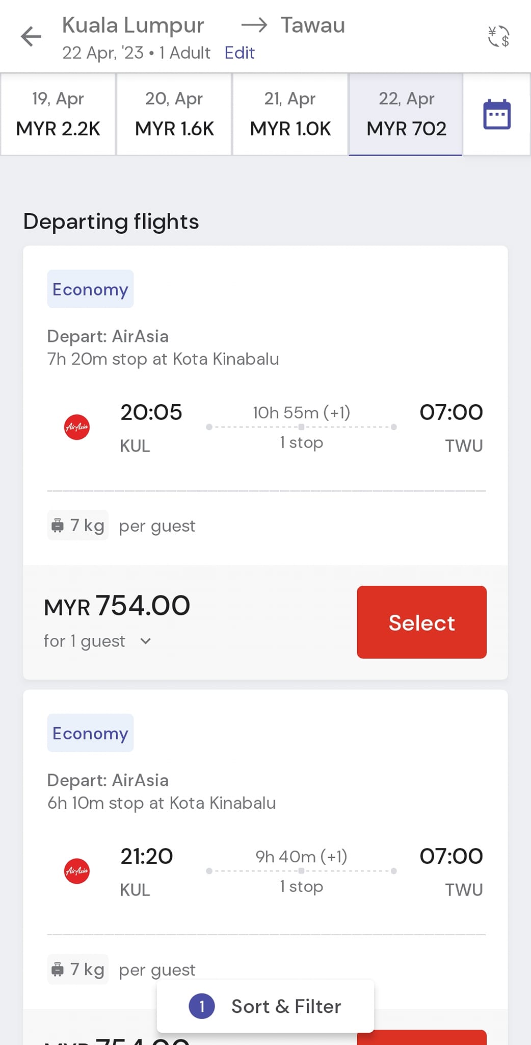This screenshot has width=531, height=1045.
Task: Expand the 'for 1 guest' price breakdown
Action: tap(145, 641)
